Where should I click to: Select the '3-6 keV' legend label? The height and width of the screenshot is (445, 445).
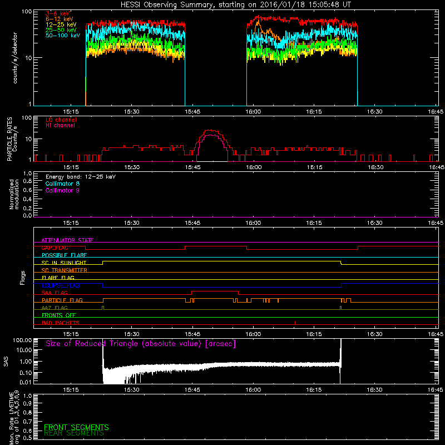tap(58, 13)
